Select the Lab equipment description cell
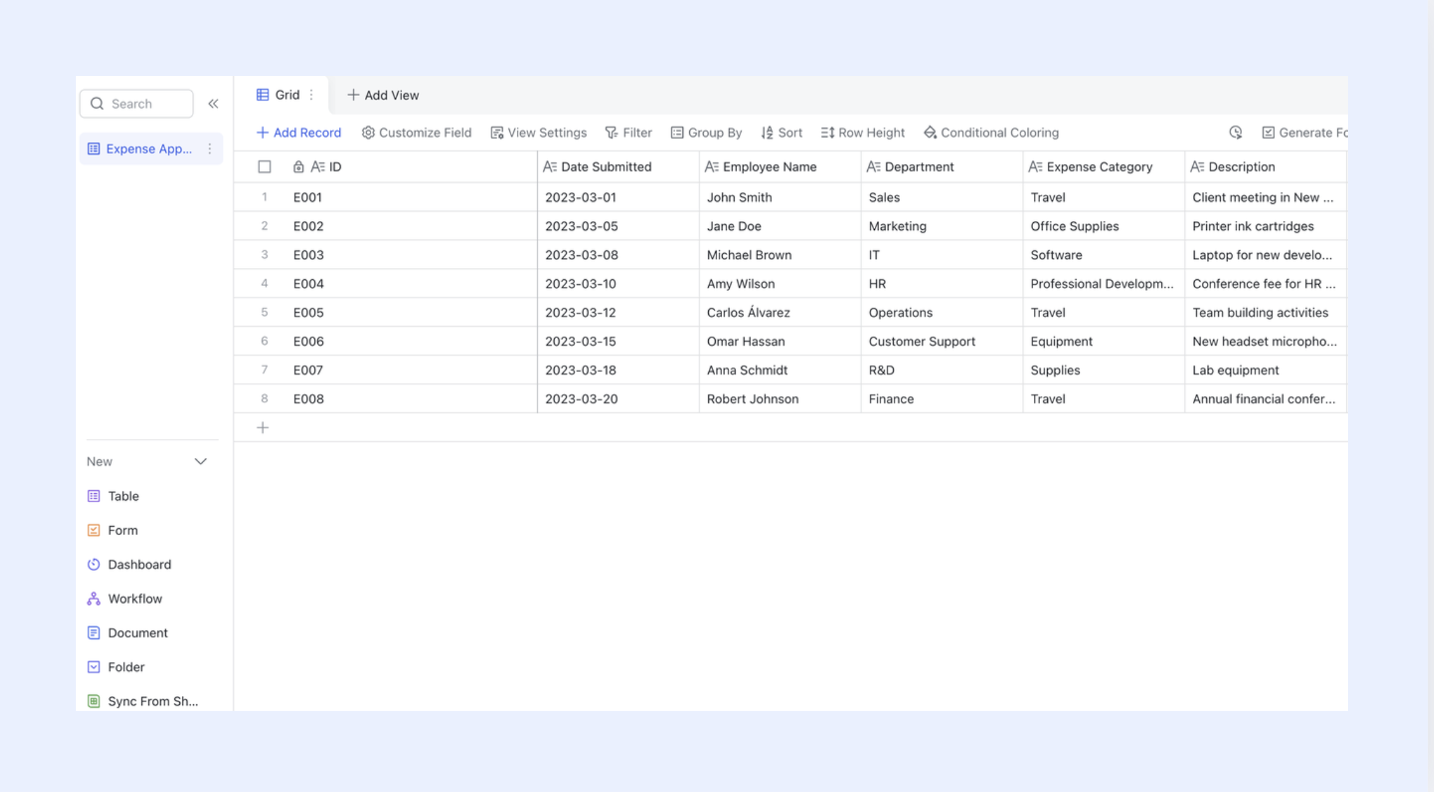 [1265, 370]
